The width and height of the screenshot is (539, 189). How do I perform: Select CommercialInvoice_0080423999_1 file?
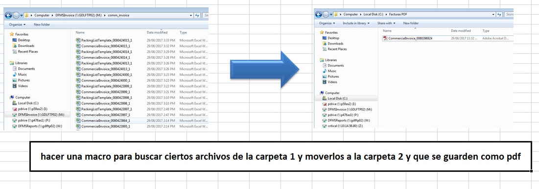(x=106, y=92)
